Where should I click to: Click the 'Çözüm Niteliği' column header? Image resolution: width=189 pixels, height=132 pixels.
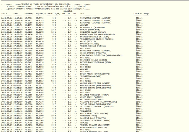(x=141, y=14)
